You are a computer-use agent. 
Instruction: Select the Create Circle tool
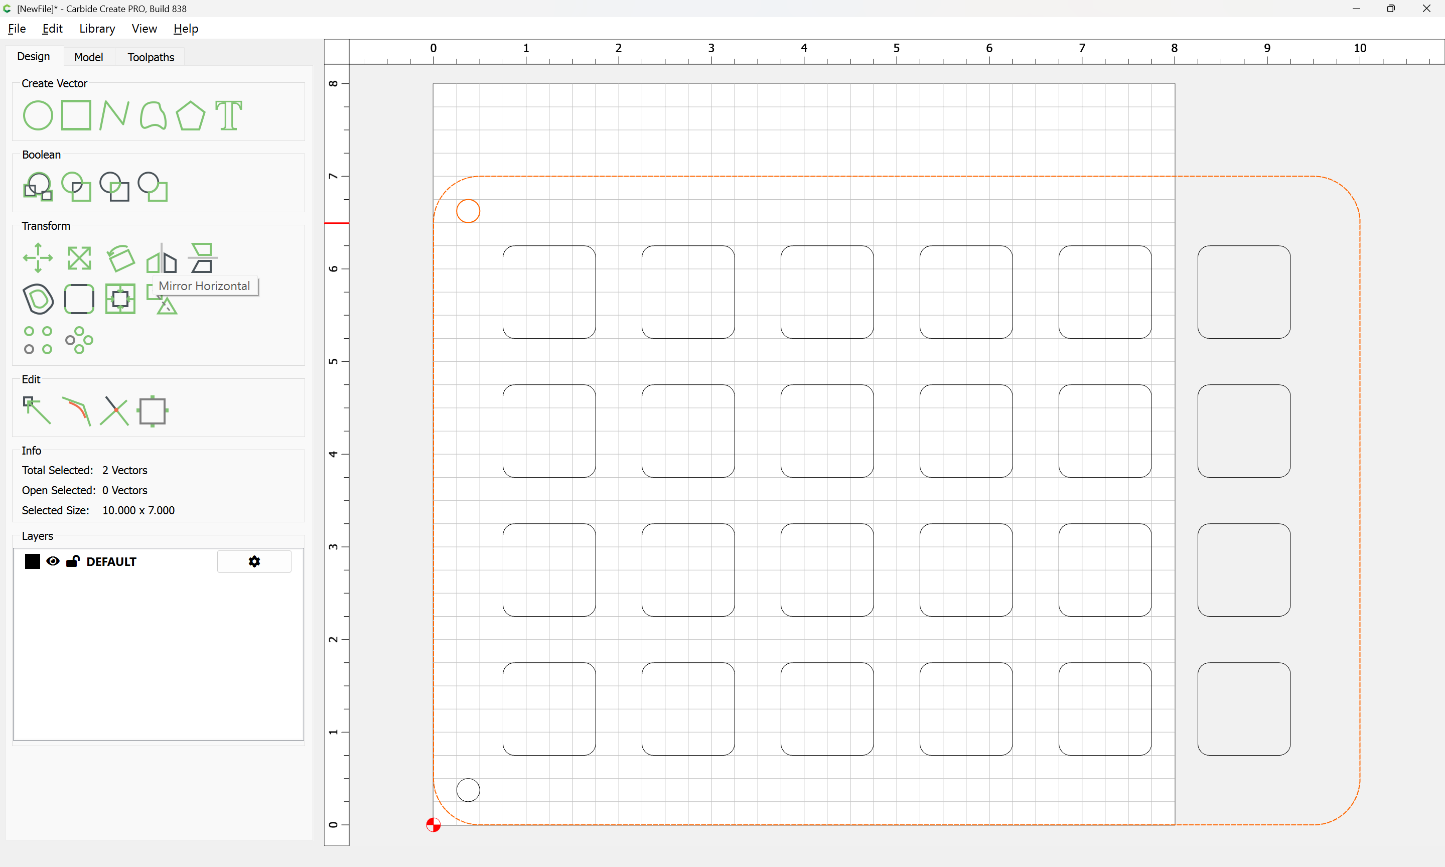[x=38, y=115]
